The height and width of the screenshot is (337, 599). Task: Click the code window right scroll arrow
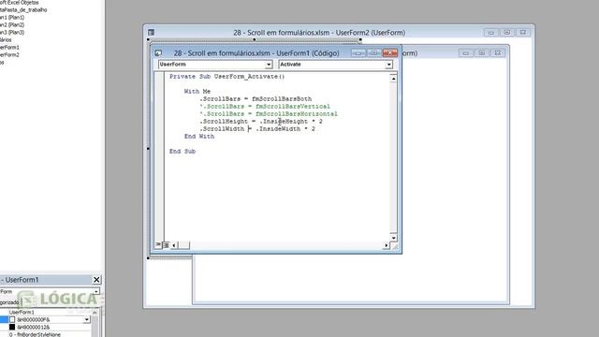(x=386, y=245)
